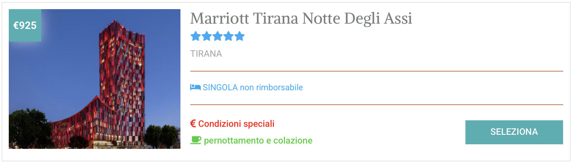Click the red euro icon
Viewport: 573px width, 166px height.
coord(193,124)
